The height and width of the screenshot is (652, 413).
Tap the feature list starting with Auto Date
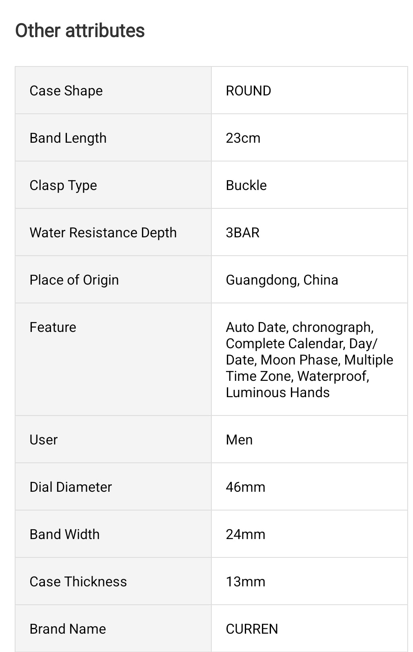click(x=309, y=360)
